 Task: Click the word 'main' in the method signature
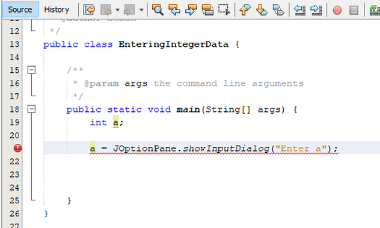[x=188, y=109]
